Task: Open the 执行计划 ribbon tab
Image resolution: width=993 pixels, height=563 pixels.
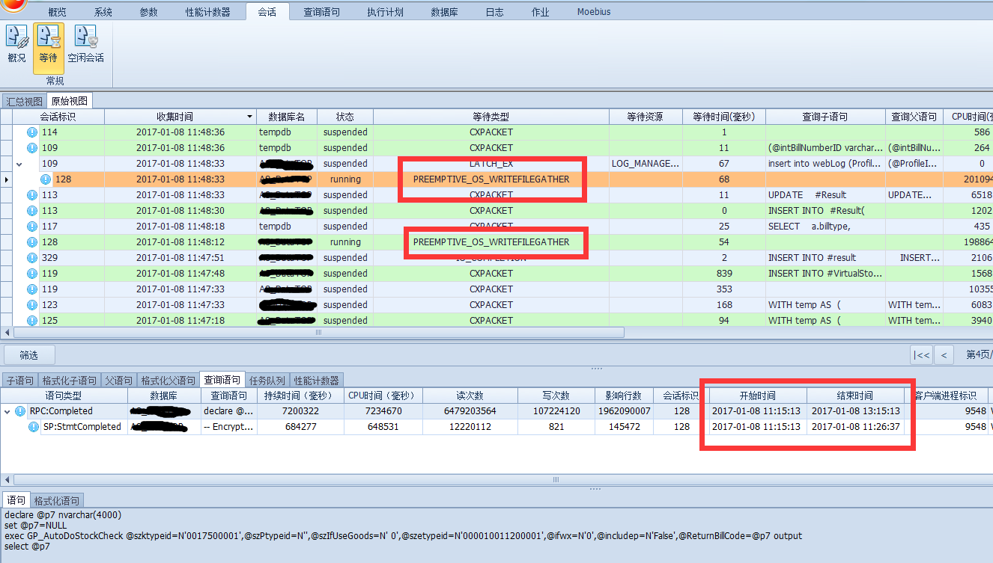Action: pyautogui.click(x=385, y=11)
